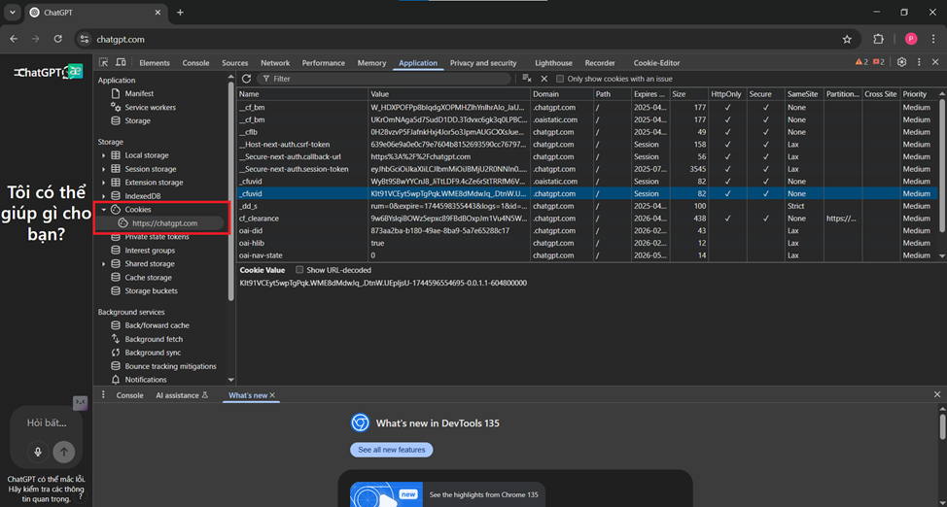
Task: Open the ChatGPT help question mark
Action: coord(80,496)
